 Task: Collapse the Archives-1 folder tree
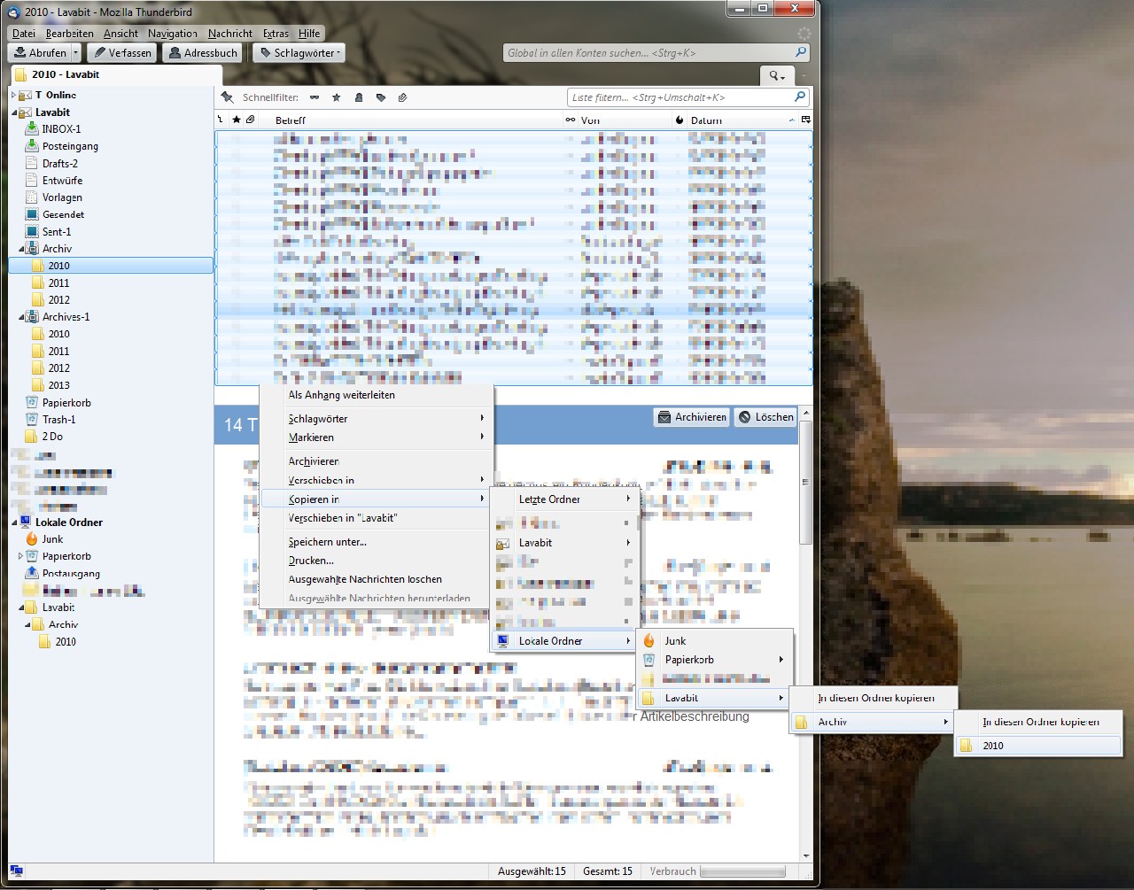pyautogui.click(x=21, y=317)
